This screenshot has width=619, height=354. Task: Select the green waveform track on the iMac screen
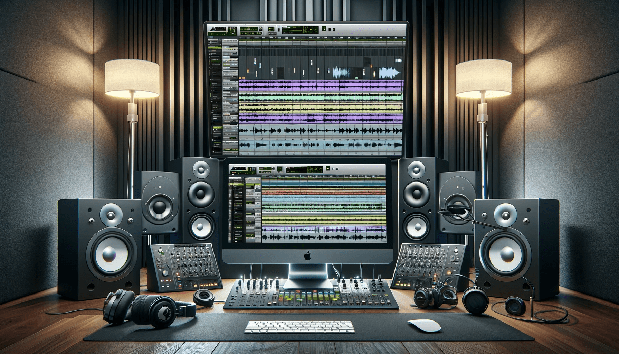coord(324,207)
